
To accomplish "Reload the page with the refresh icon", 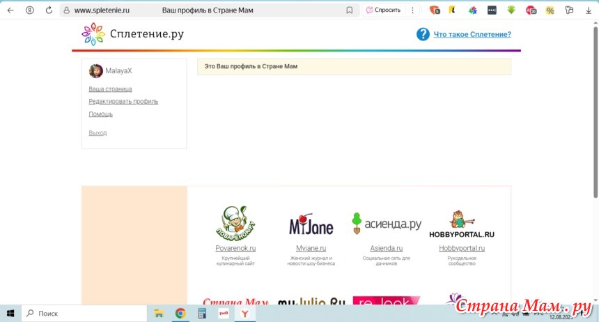I will [x=49, y=10].
